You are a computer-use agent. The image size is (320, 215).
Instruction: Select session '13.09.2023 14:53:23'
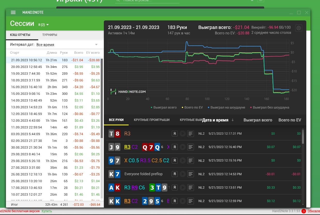tap(54, 107)
